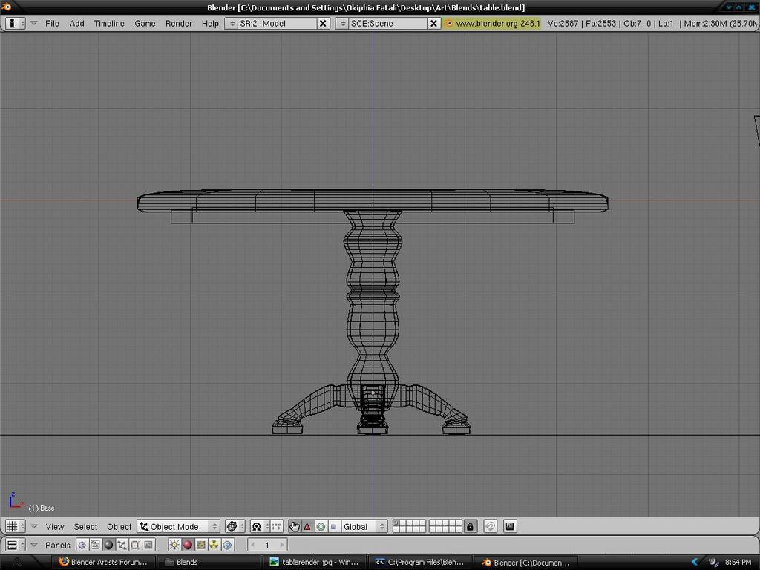
Task: Switch to Object context icon
Action: (x=122, y=546)
